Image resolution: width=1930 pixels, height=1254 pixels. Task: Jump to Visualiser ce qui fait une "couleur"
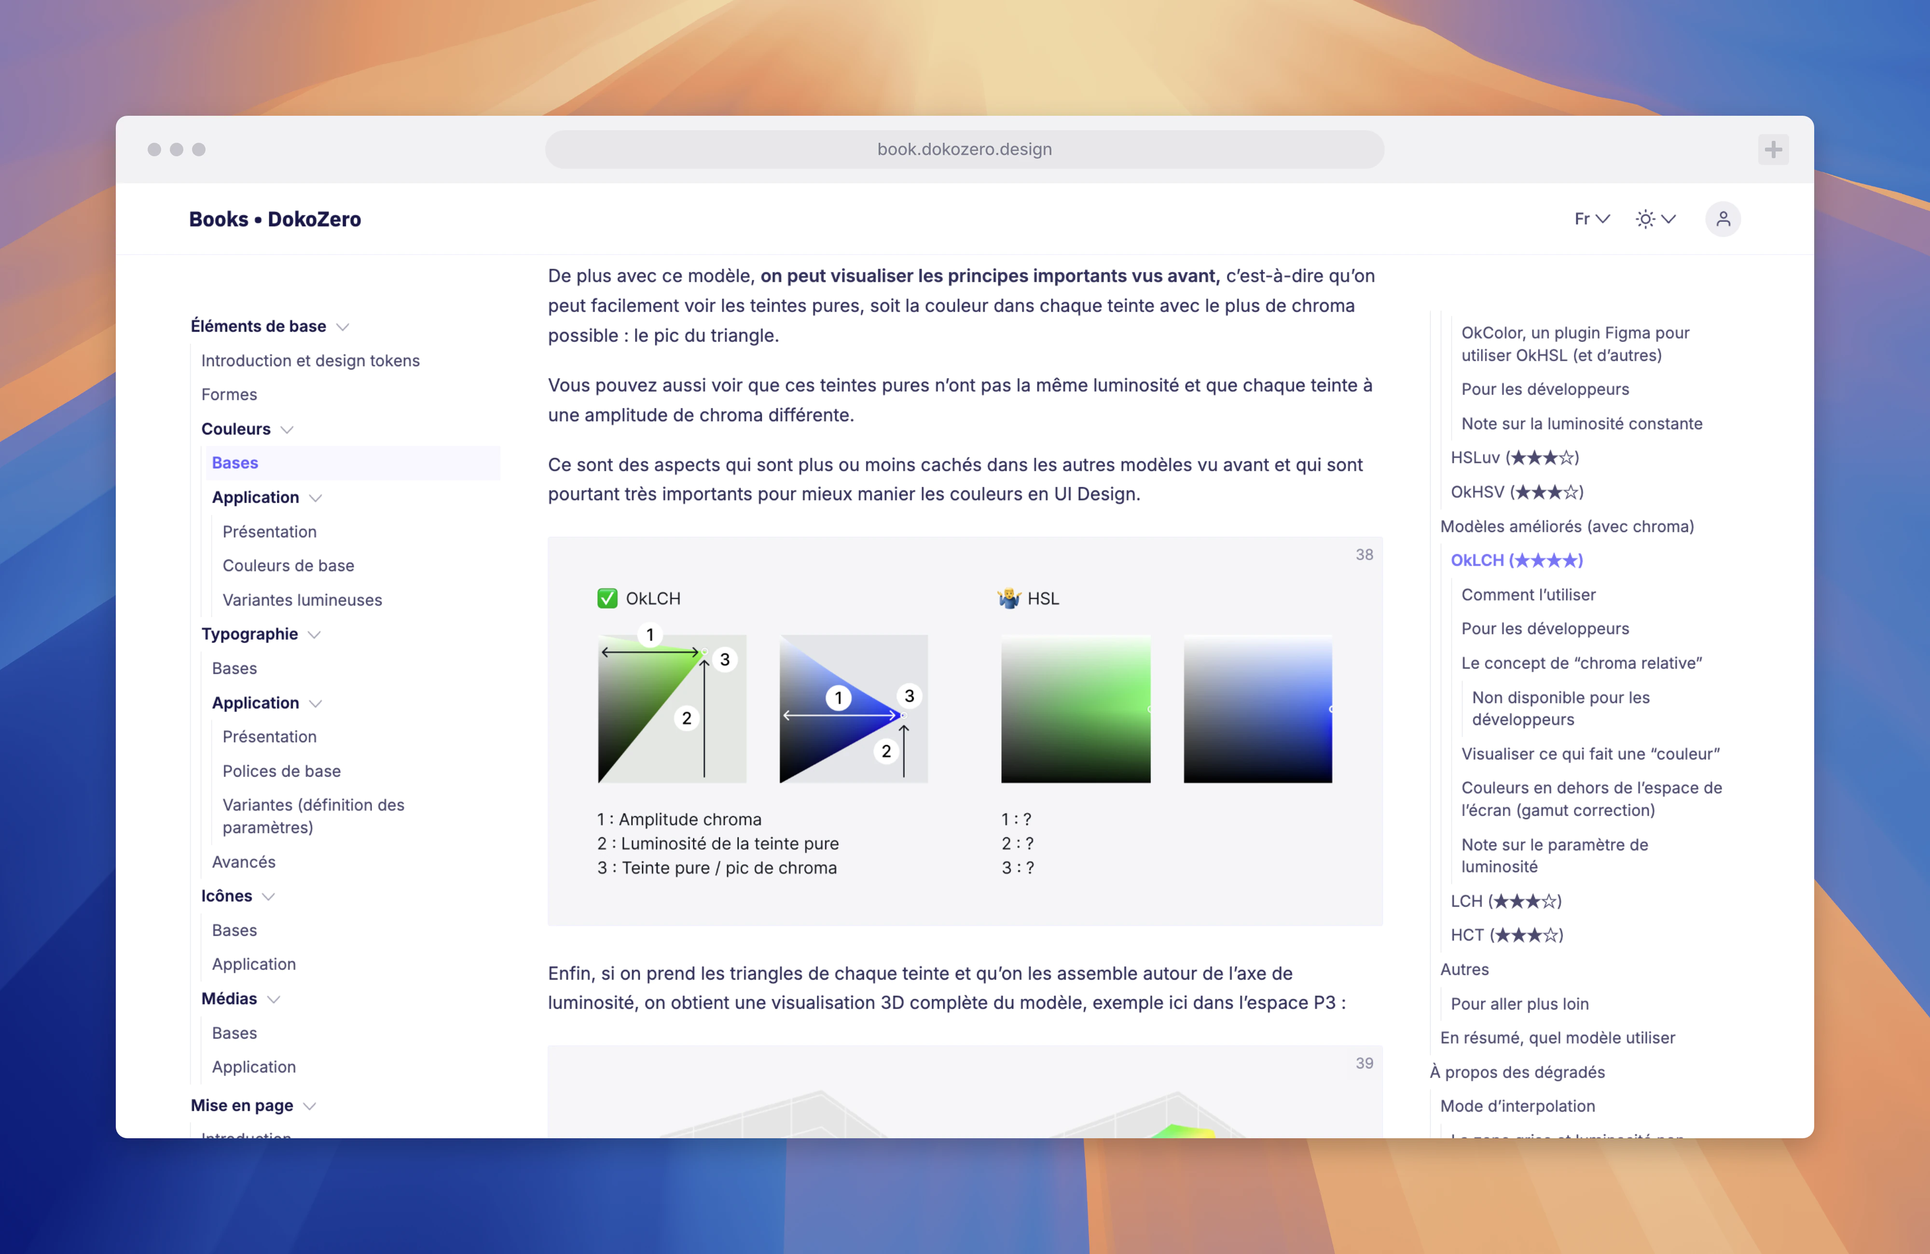1590,754
